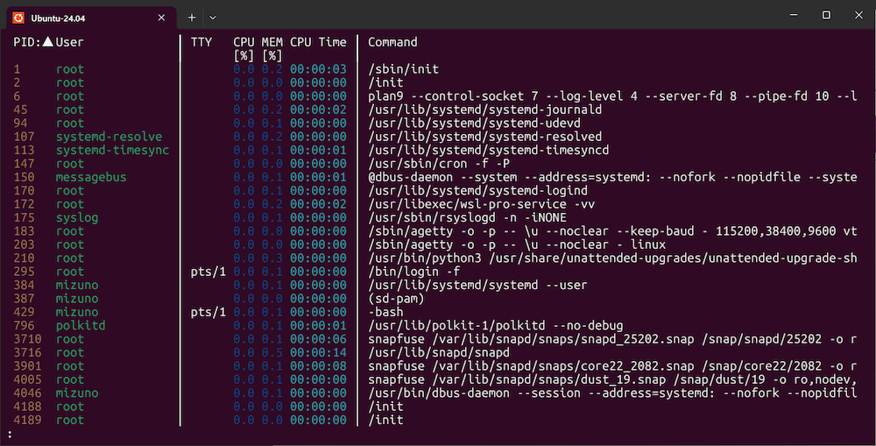Click the TTY column header
The height and width of the screenshot is (446, 876).
(x=201, y=42)
